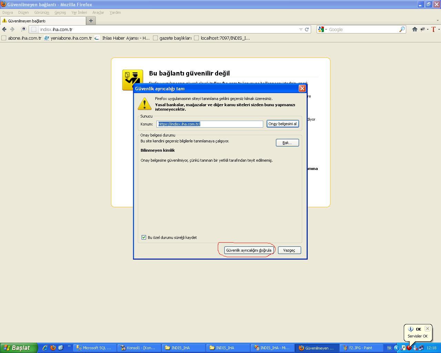Select the Güvenilmeyen bağlantı tab
The image size is (441, 353).
coord(42,21)
